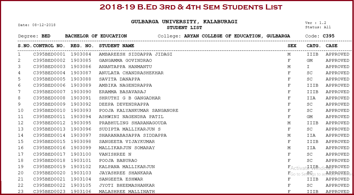Click the STUDENT NAME column header
354x195 pixels.
pyautogui.click(x=116, y=46)
